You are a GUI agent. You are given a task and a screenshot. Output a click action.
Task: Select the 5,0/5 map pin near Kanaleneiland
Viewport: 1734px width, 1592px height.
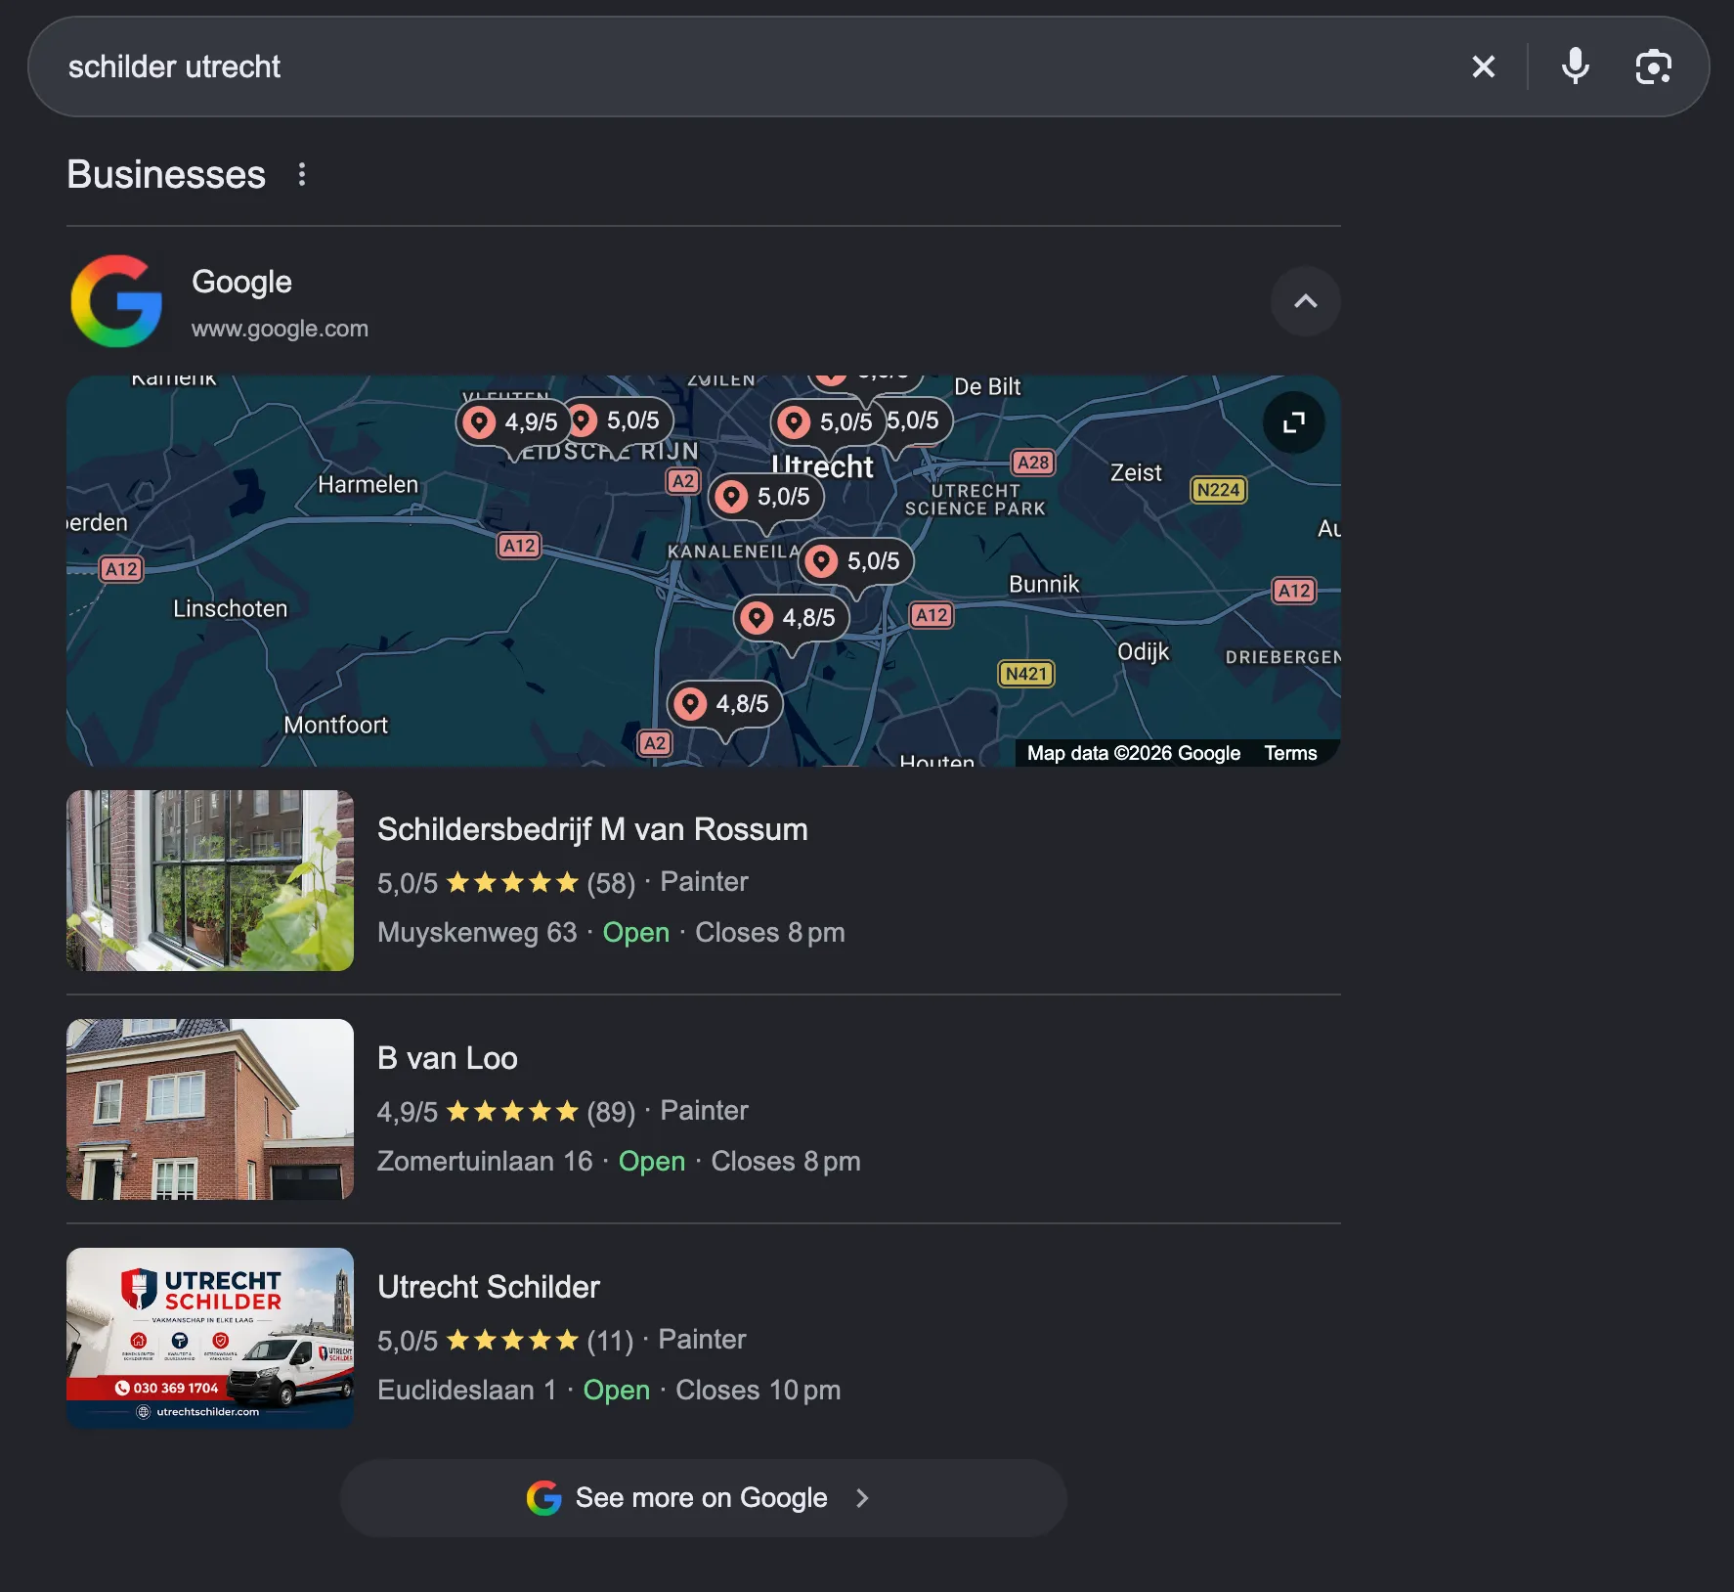point(856,561)
